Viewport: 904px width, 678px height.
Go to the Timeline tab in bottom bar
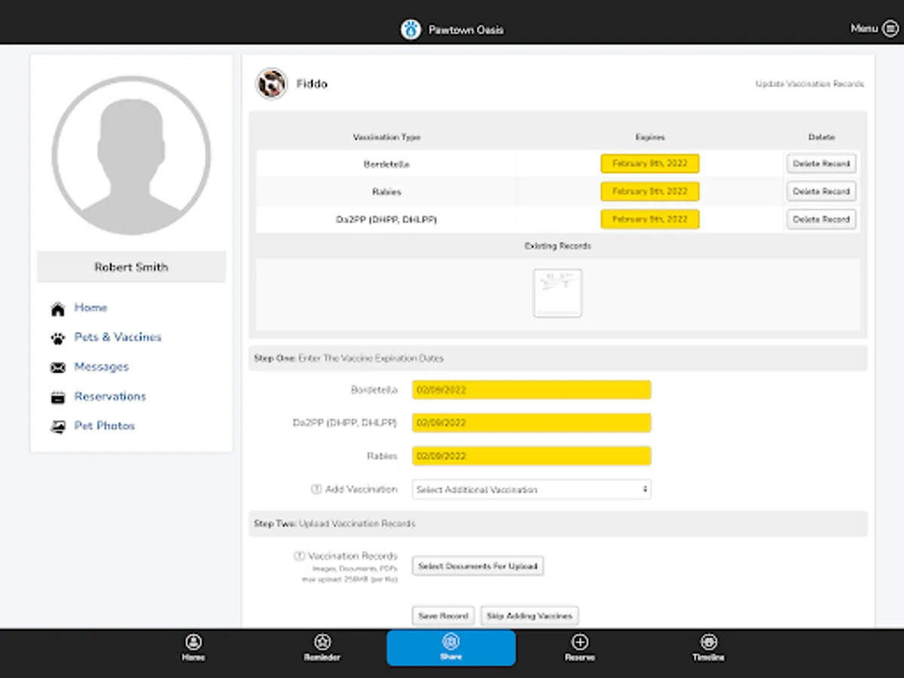708,647
